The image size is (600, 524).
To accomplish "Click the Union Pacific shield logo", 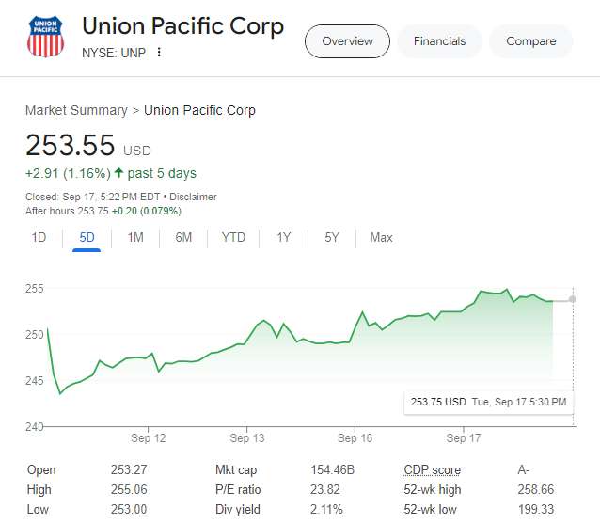I will tap(46, 37).
